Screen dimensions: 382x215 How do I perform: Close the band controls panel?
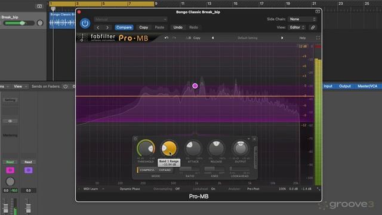[254, 139]
